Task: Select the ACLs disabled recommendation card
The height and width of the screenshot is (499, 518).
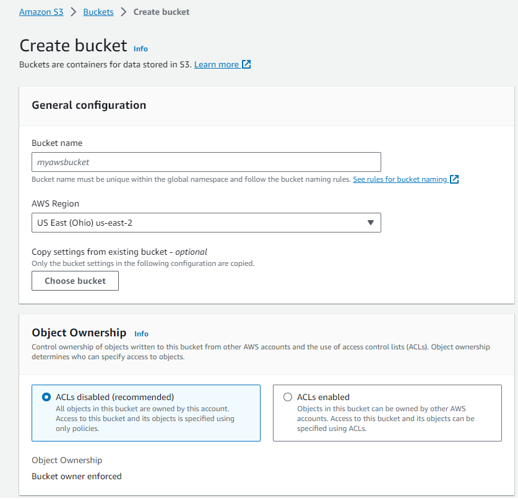Action: [145, 412]
